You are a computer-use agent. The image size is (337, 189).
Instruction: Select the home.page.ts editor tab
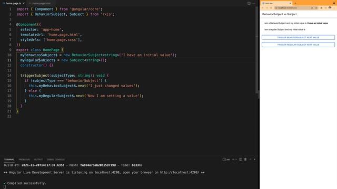click(13, 3)
